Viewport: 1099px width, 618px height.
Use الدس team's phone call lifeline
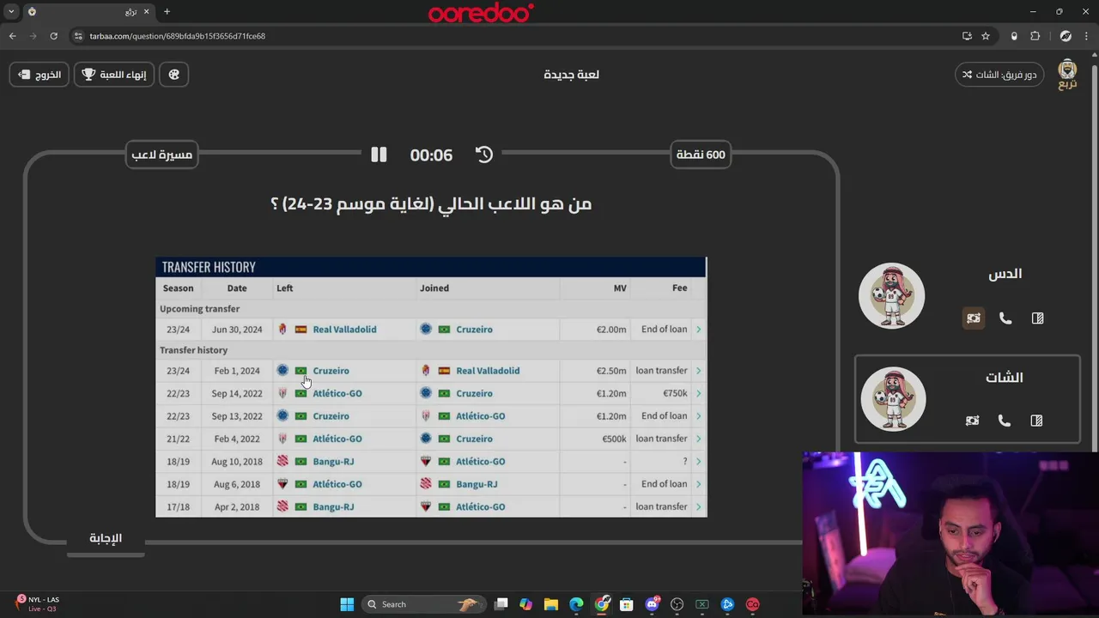click(1005, 318)
